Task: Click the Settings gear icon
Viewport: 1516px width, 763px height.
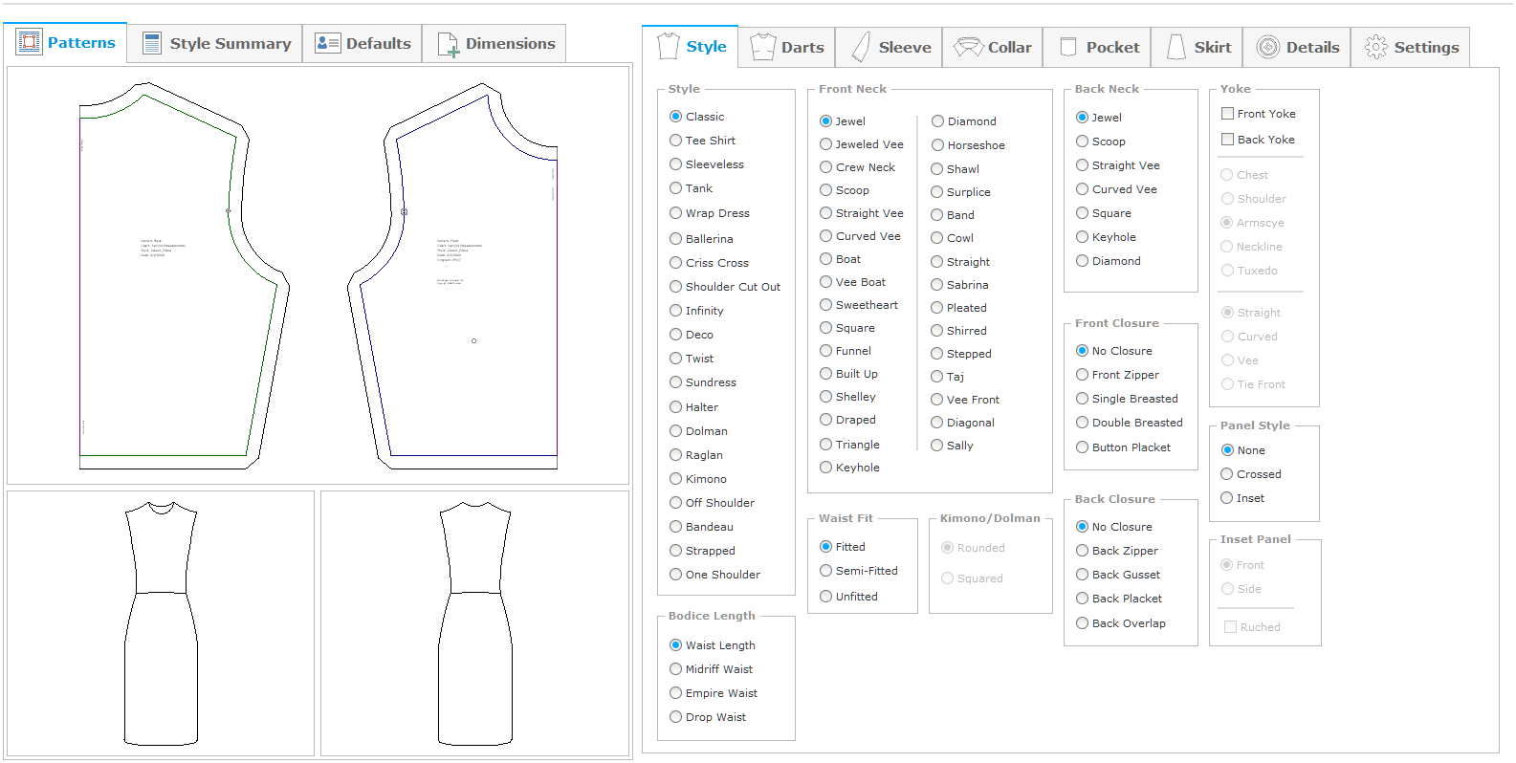Action: point(1375,47)
